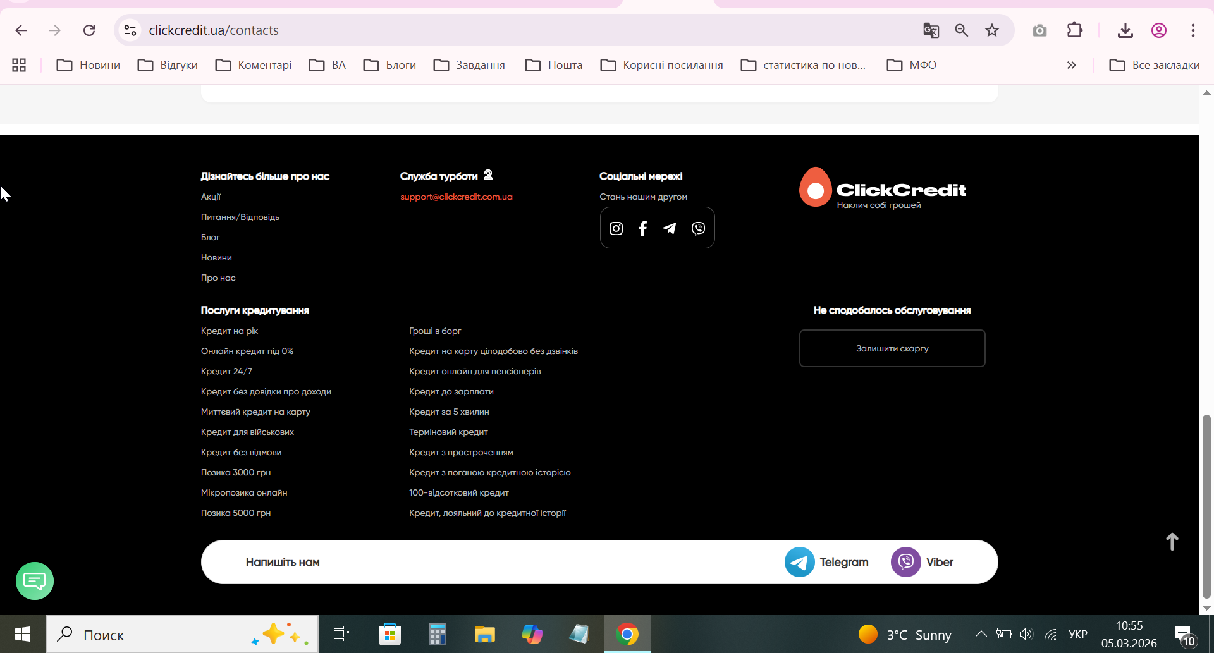Click the scroll-to-top arrow
Viewport: 1214px width, 653px height.
(x=1172, y=542)
